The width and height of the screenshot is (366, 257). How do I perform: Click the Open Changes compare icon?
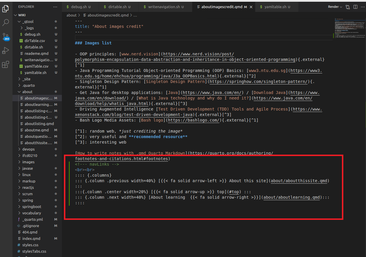click(x=347, y=7)
